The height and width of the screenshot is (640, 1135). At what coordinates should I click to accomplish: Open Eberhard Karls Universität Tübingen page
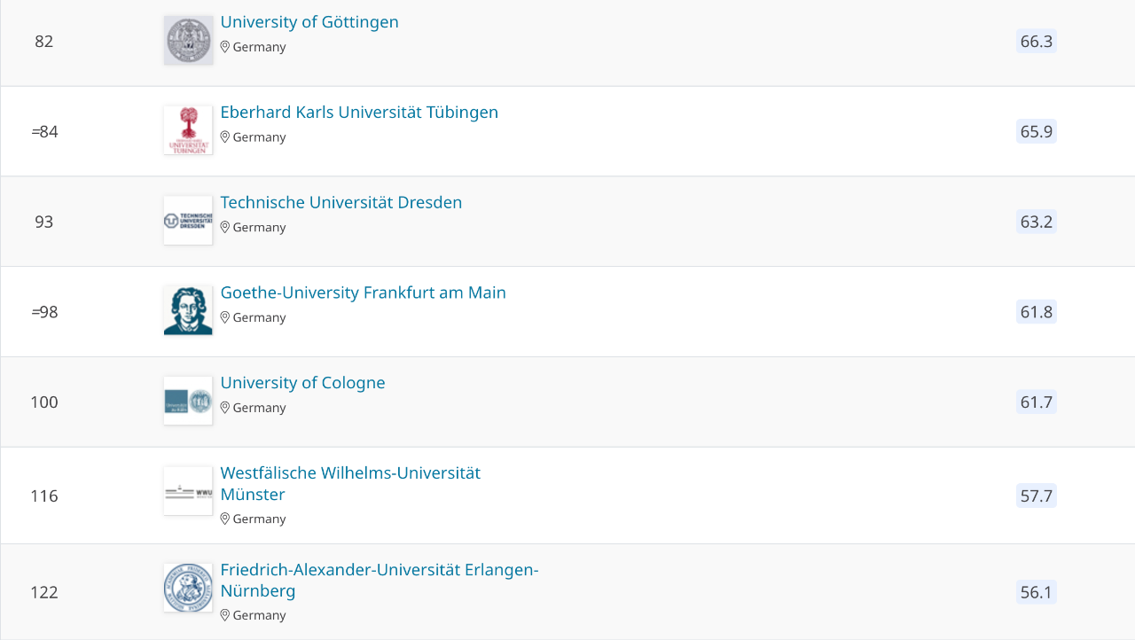[359, 113]
